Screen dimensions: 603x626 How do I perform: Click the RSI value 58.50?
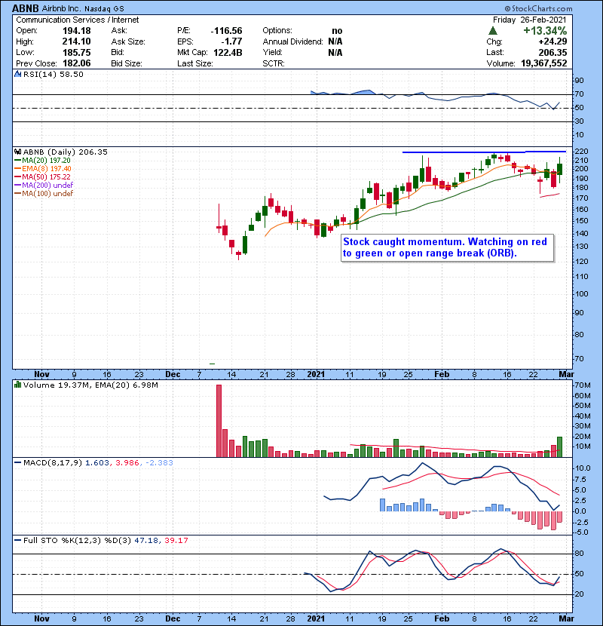(72, 74)
